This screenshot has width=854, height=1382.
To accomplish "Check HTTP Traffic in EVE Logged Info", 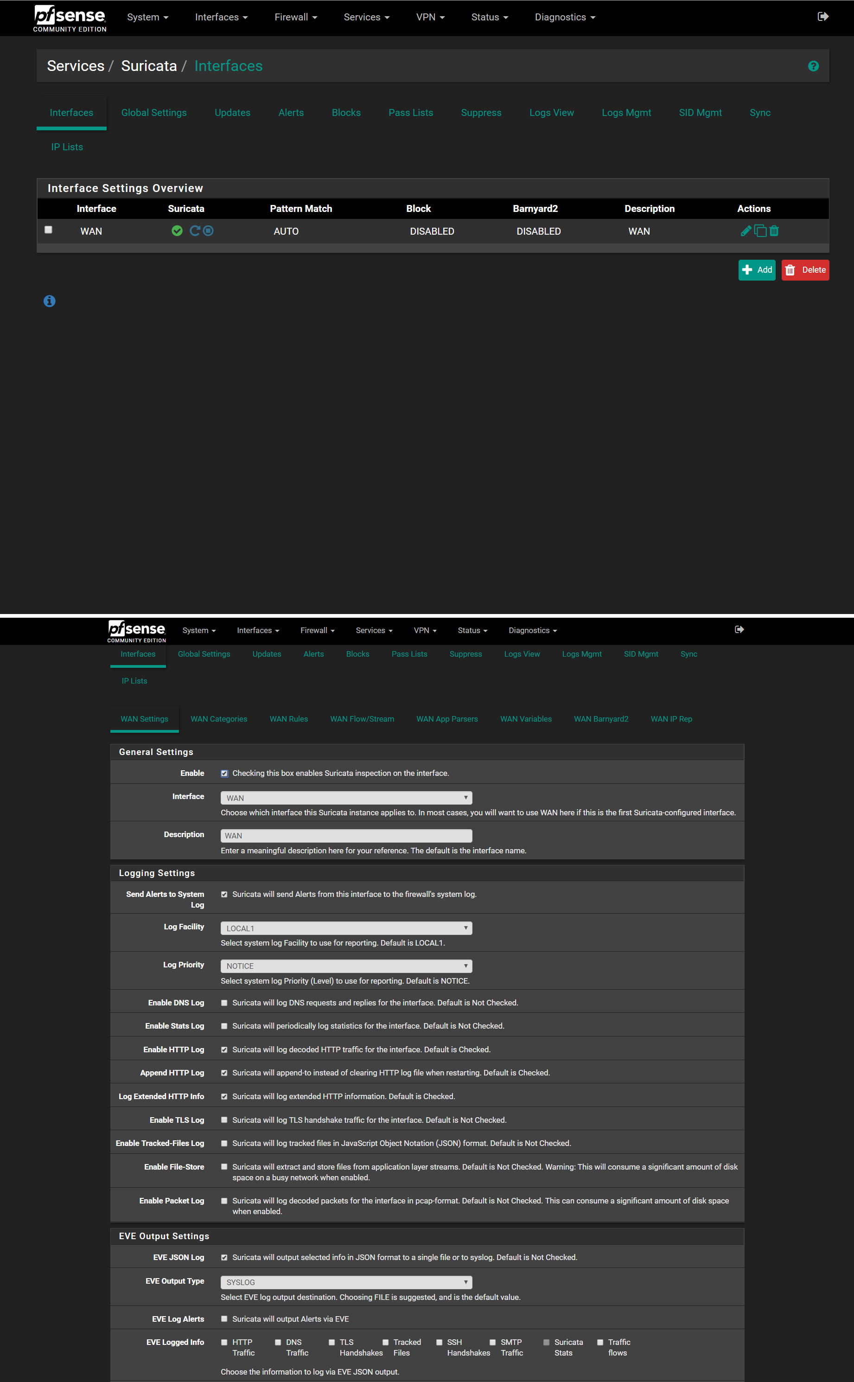I will 224,1343.
